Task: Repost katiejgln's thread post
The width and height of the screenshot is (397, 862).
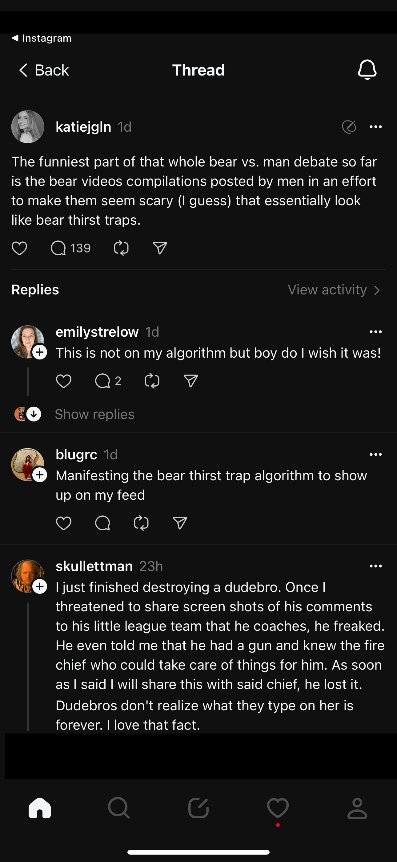Action: tap(121, 248)
